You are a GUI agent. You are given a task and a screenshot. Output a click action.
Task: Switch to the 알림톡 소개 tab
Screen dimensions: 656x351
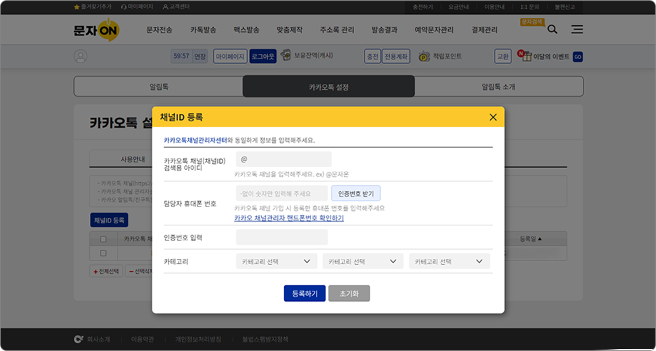[499, 87]
